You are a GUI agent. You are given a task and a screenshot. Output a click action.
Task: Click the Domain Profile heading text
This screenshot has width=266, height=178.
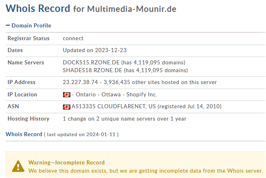pos(31,25)
